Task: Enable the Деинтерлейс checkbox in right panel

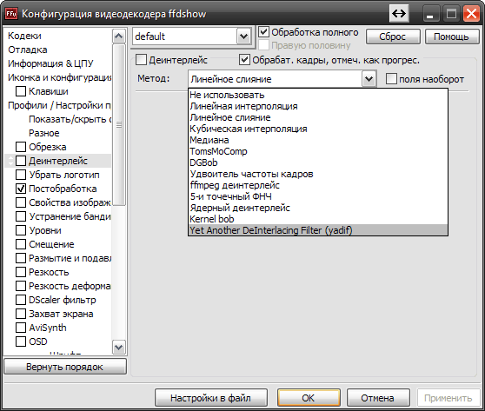Action: (141, 59)
